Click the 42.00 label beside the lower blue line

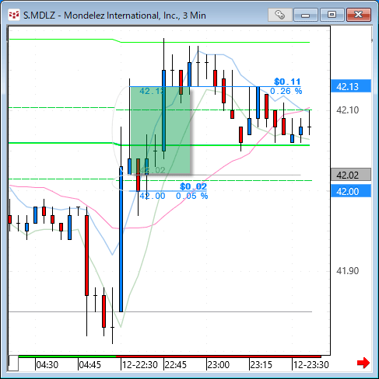[153, 196]
